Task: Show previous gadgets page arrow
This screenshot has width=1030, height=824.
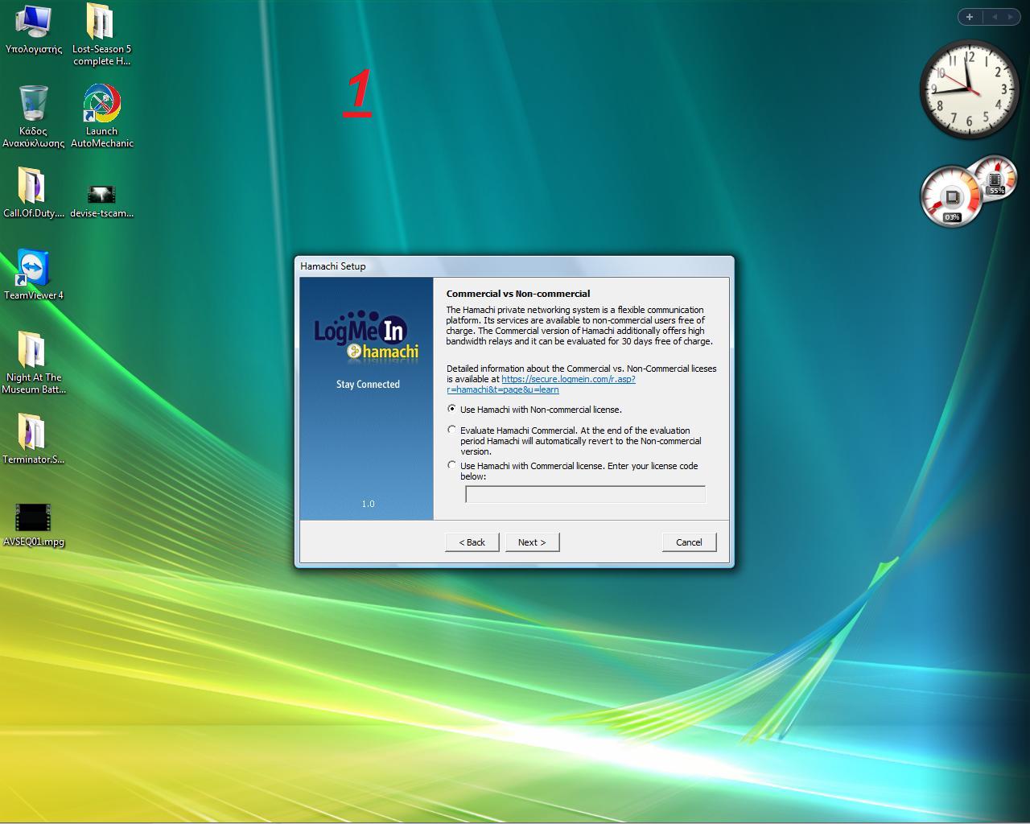Action: coord(995,16)
